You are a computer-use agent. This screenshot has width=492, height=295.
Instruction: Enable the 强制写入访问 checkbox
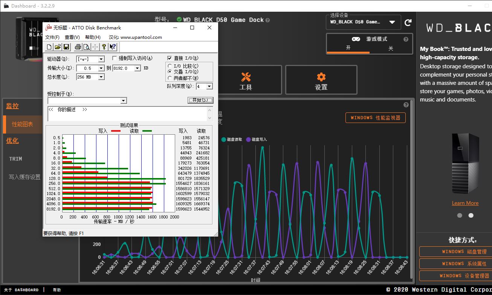click(115, 58)
